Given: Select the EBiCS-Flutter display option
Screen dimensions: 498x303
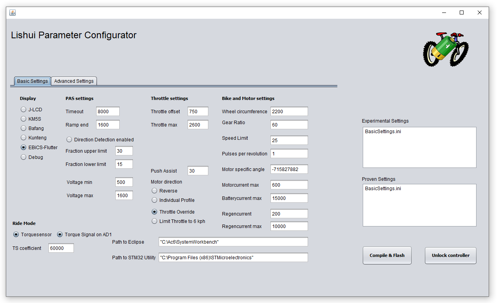Looking at the screenshot, I should click(x=39, y=147).
